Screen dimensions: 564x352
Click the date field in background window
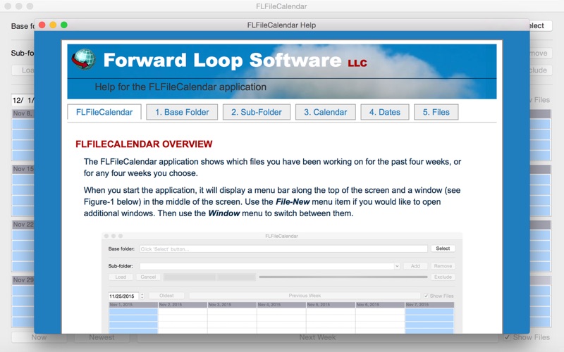[23, 100]
